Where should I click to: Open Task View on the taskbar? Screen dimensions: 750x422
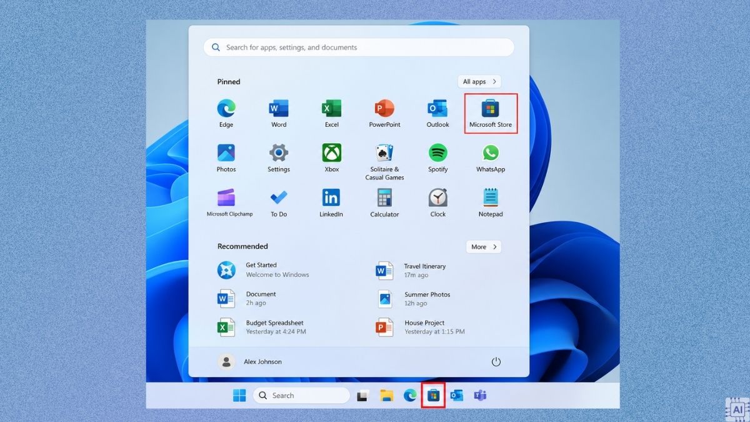(362, 395)
